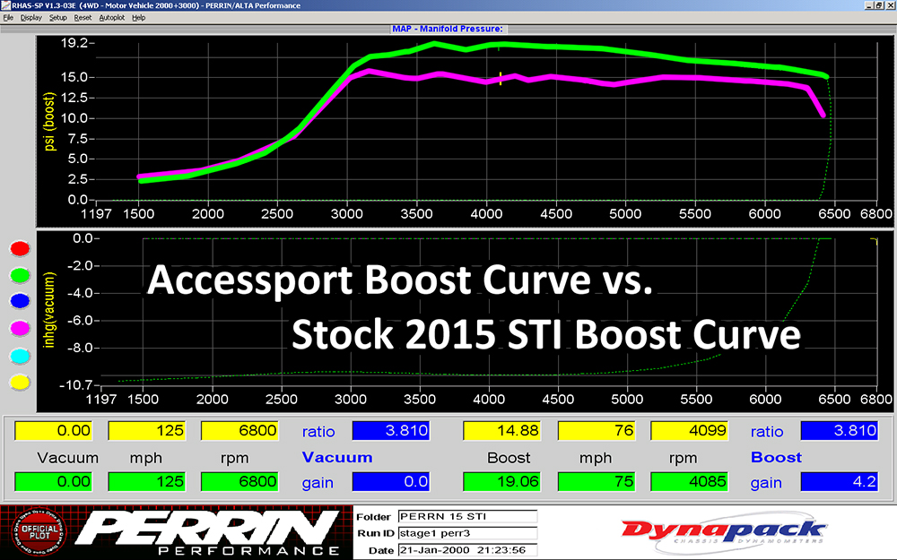Click the green Boost value 19.06
The height and width of the screenshot is (560, 897).
coord(501,481)
